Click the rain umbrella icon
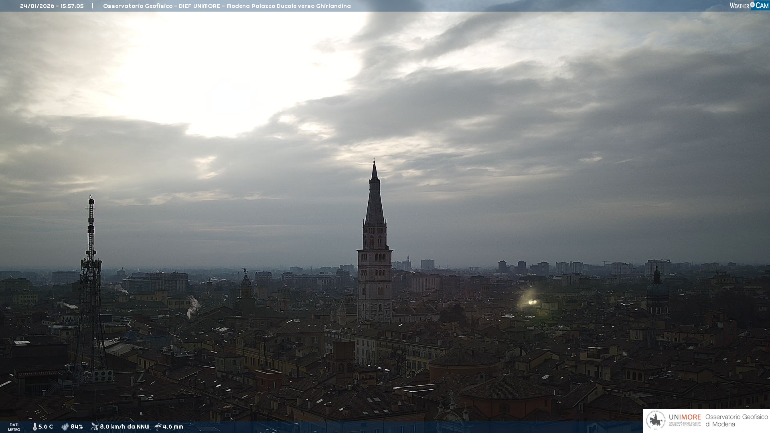This screenshot has height=433, width=770. pyautogui.click(x=158, y=427)
